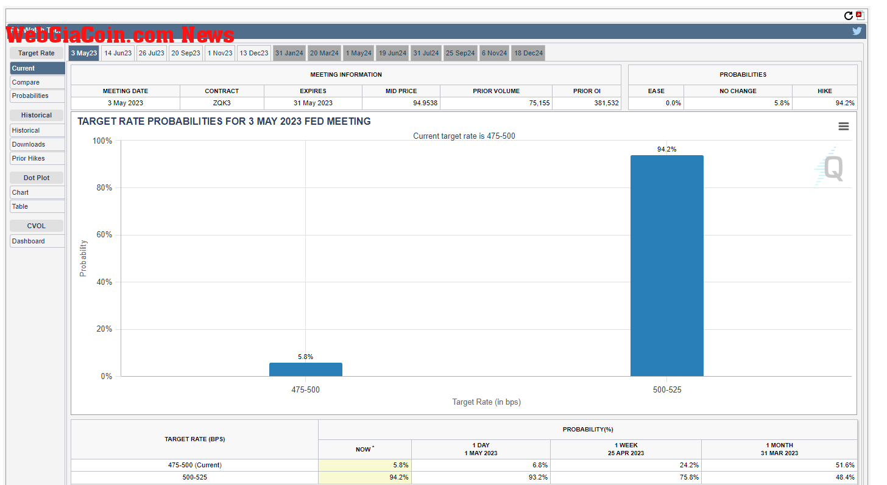Select the 26 Jul23 meeting tab
This screenshot has height=485, width=887.
[152, 53]
